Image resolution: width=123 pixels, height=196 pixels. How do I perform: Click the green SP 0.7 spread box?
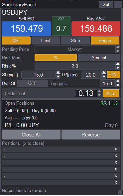61,26
